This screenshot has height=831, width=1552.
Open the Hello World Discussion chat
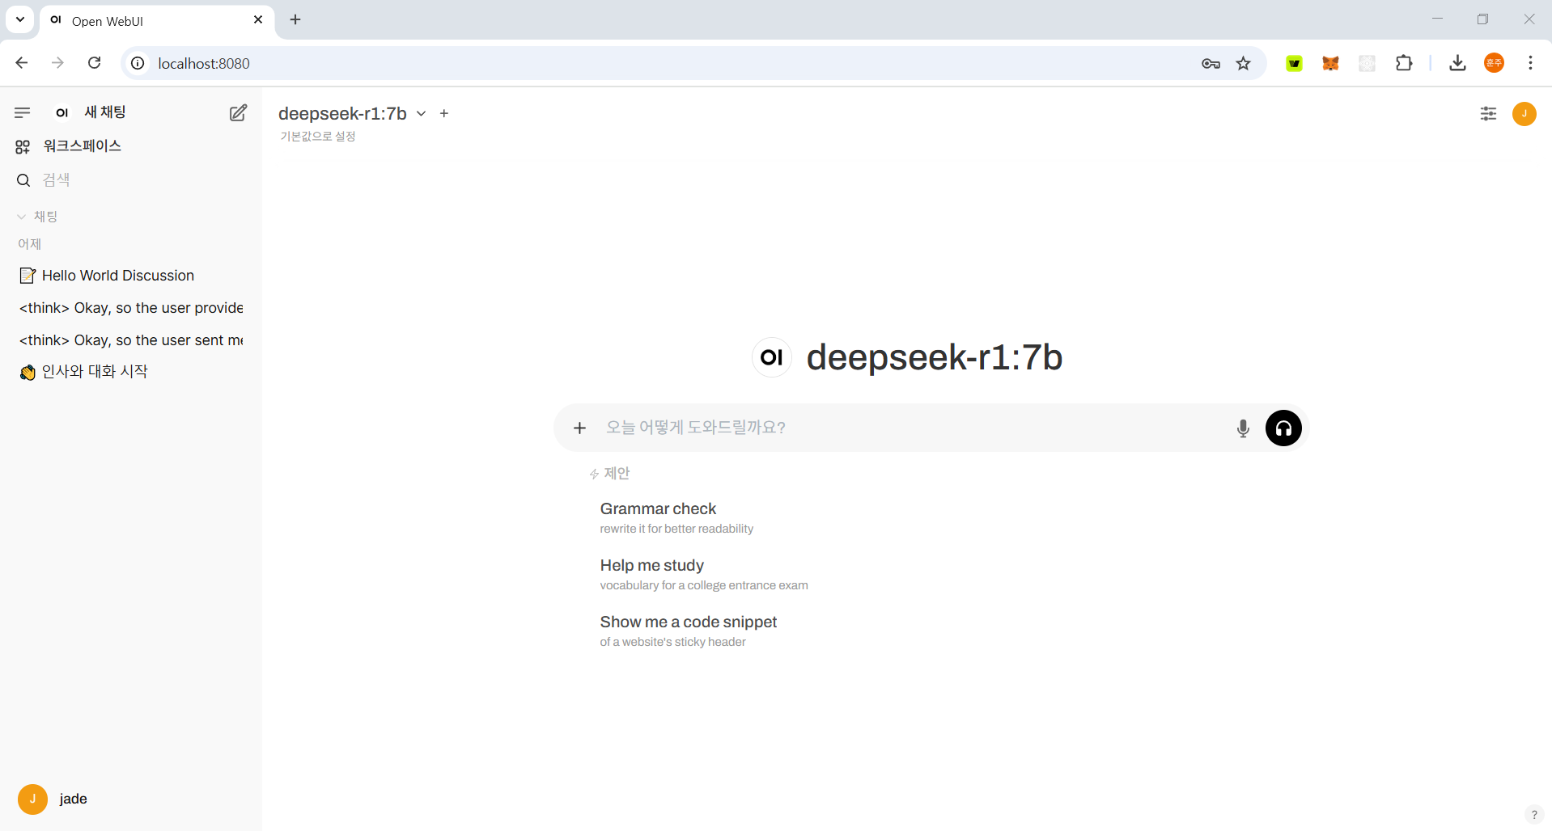pos(118,276)
